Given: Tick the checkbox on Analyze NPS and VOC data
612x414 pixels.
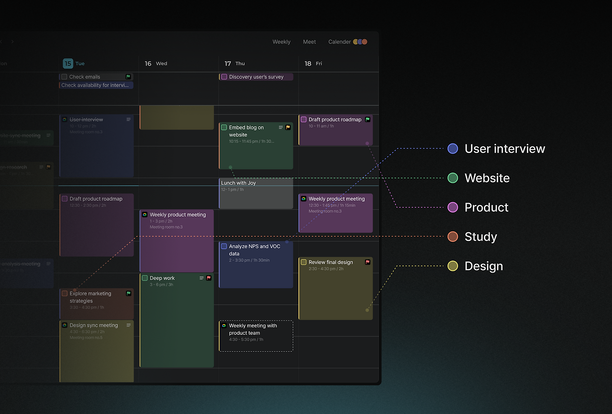Looking at the screenshot, I should click(x=223, y=246).
